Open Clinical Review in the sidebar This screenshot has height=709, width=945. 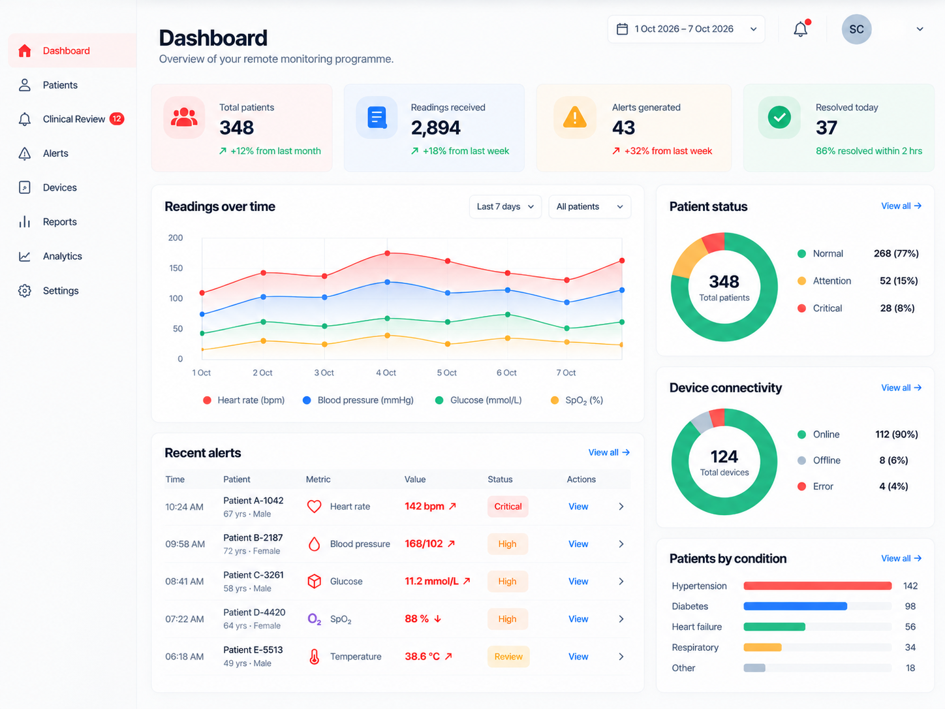[x=72, y=119]
